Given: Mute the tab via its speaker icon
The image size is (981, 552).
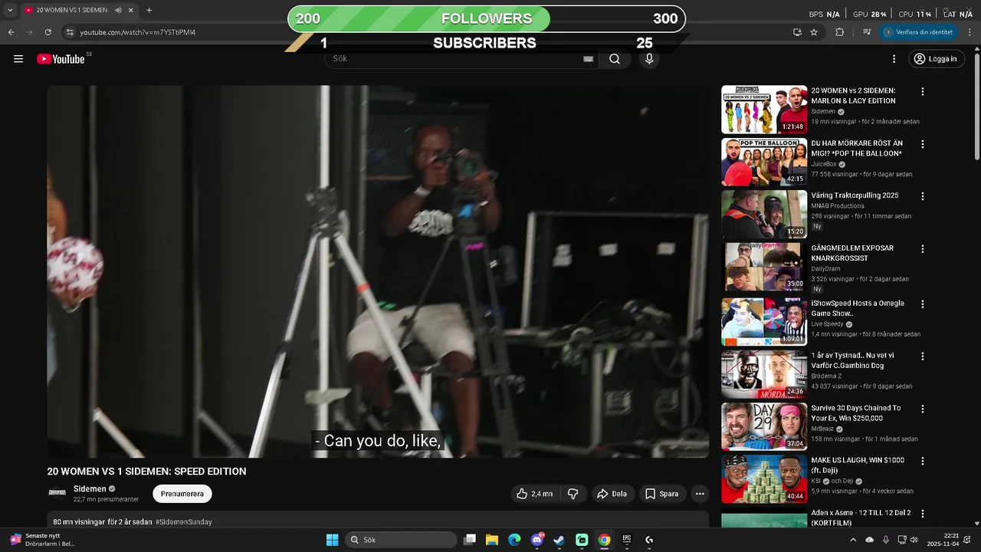Looking at the screenshot, I should (118, 11).
